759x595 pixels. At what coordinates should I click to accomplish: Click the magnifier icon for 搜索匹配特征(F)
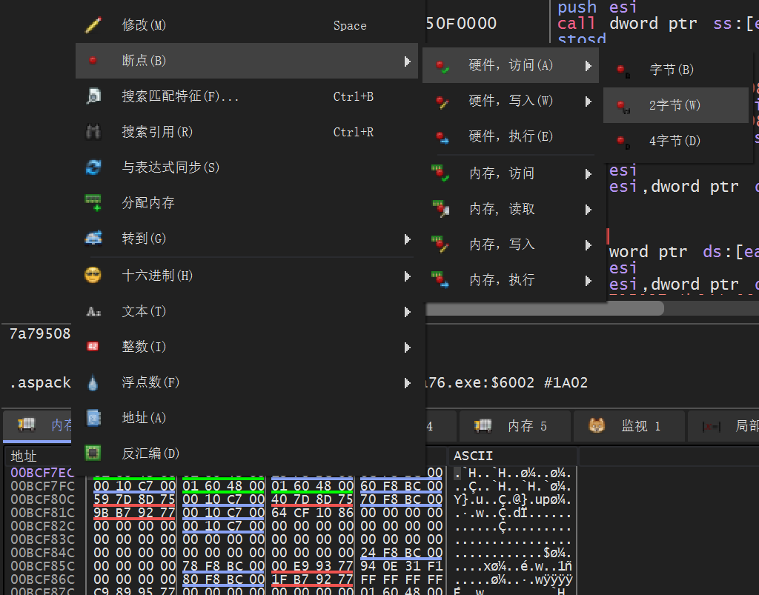pyautogui.click(x=93, y=96)
